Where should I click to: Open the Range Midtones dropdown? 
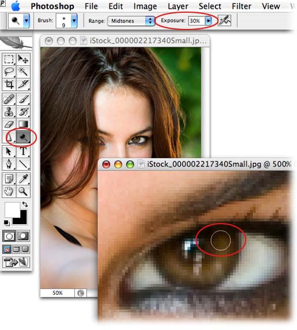[x=131, y=21]
